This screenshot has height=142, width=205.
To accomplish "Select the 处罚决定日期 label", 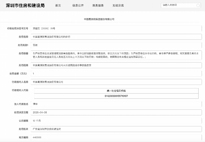I will point(21,112).
